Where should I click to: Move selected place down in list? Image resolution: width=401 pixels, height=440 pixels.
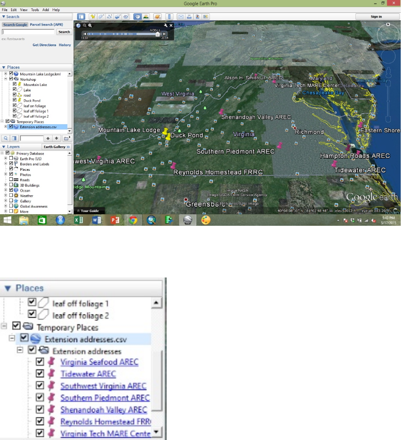56,138
